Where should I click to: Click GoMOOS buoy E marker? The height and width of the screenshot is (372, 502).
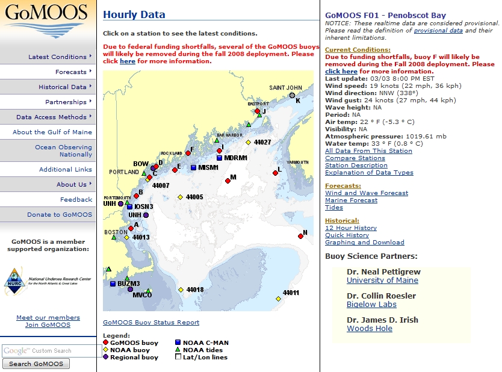(175, 170)
